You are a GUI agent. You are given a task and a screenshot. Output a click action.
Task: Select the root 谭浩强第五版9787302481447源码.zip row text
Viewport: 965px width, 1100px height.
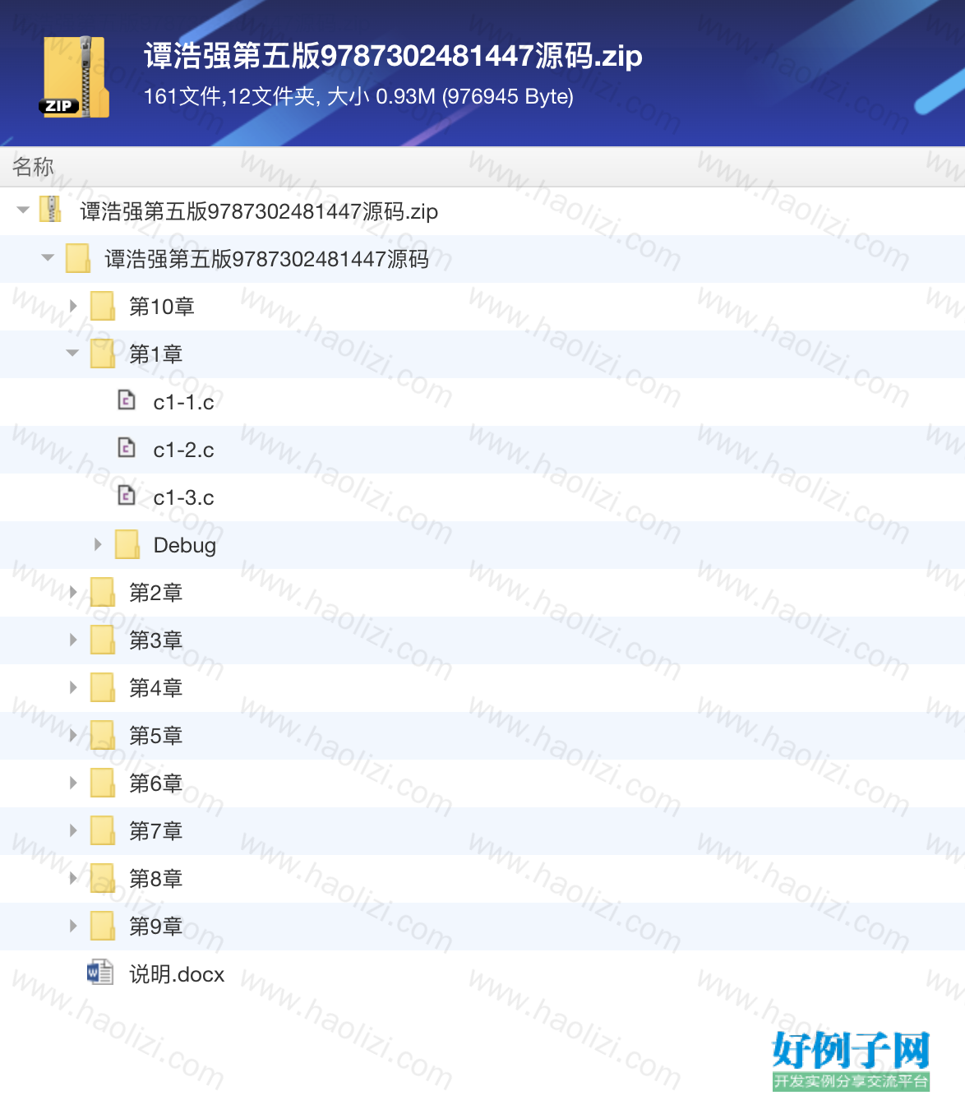coord(259,211)
